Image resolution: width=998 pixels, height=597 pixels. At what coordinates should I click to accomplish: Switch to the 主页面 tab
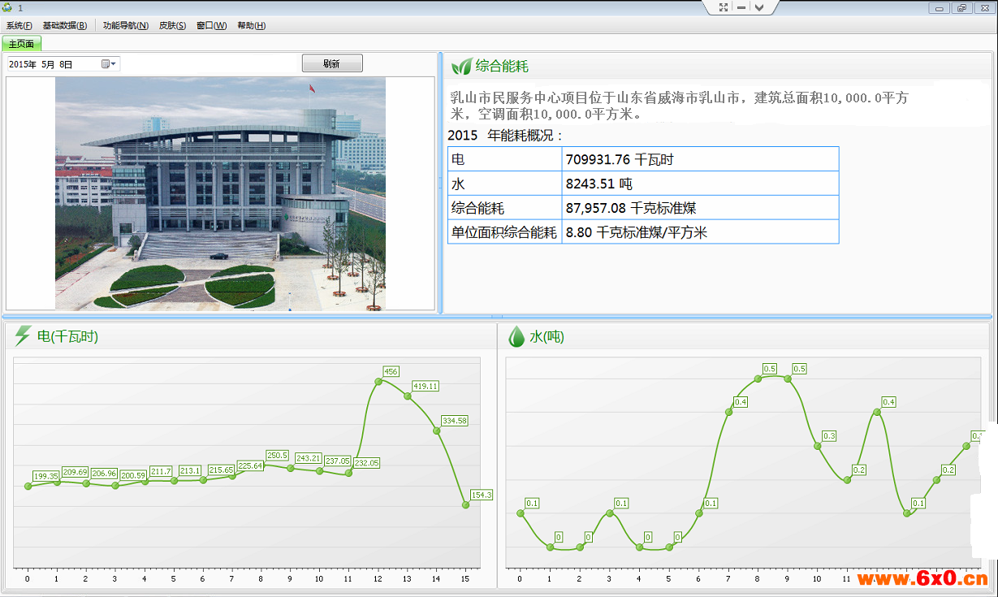pos(21,43)
